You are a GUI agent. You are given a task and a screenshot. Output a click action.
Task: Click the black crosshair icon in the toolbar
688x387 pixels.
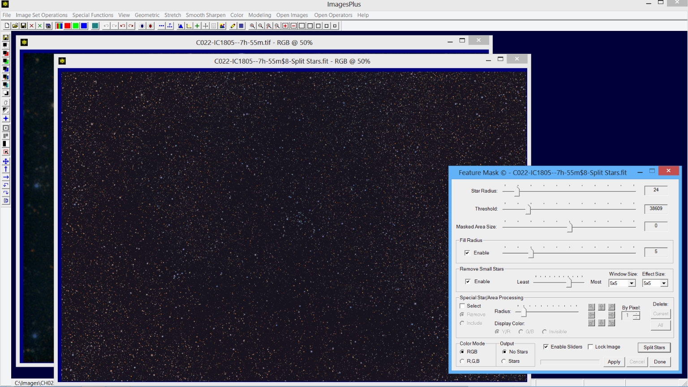pyautogui.click(x=205, y=26)
